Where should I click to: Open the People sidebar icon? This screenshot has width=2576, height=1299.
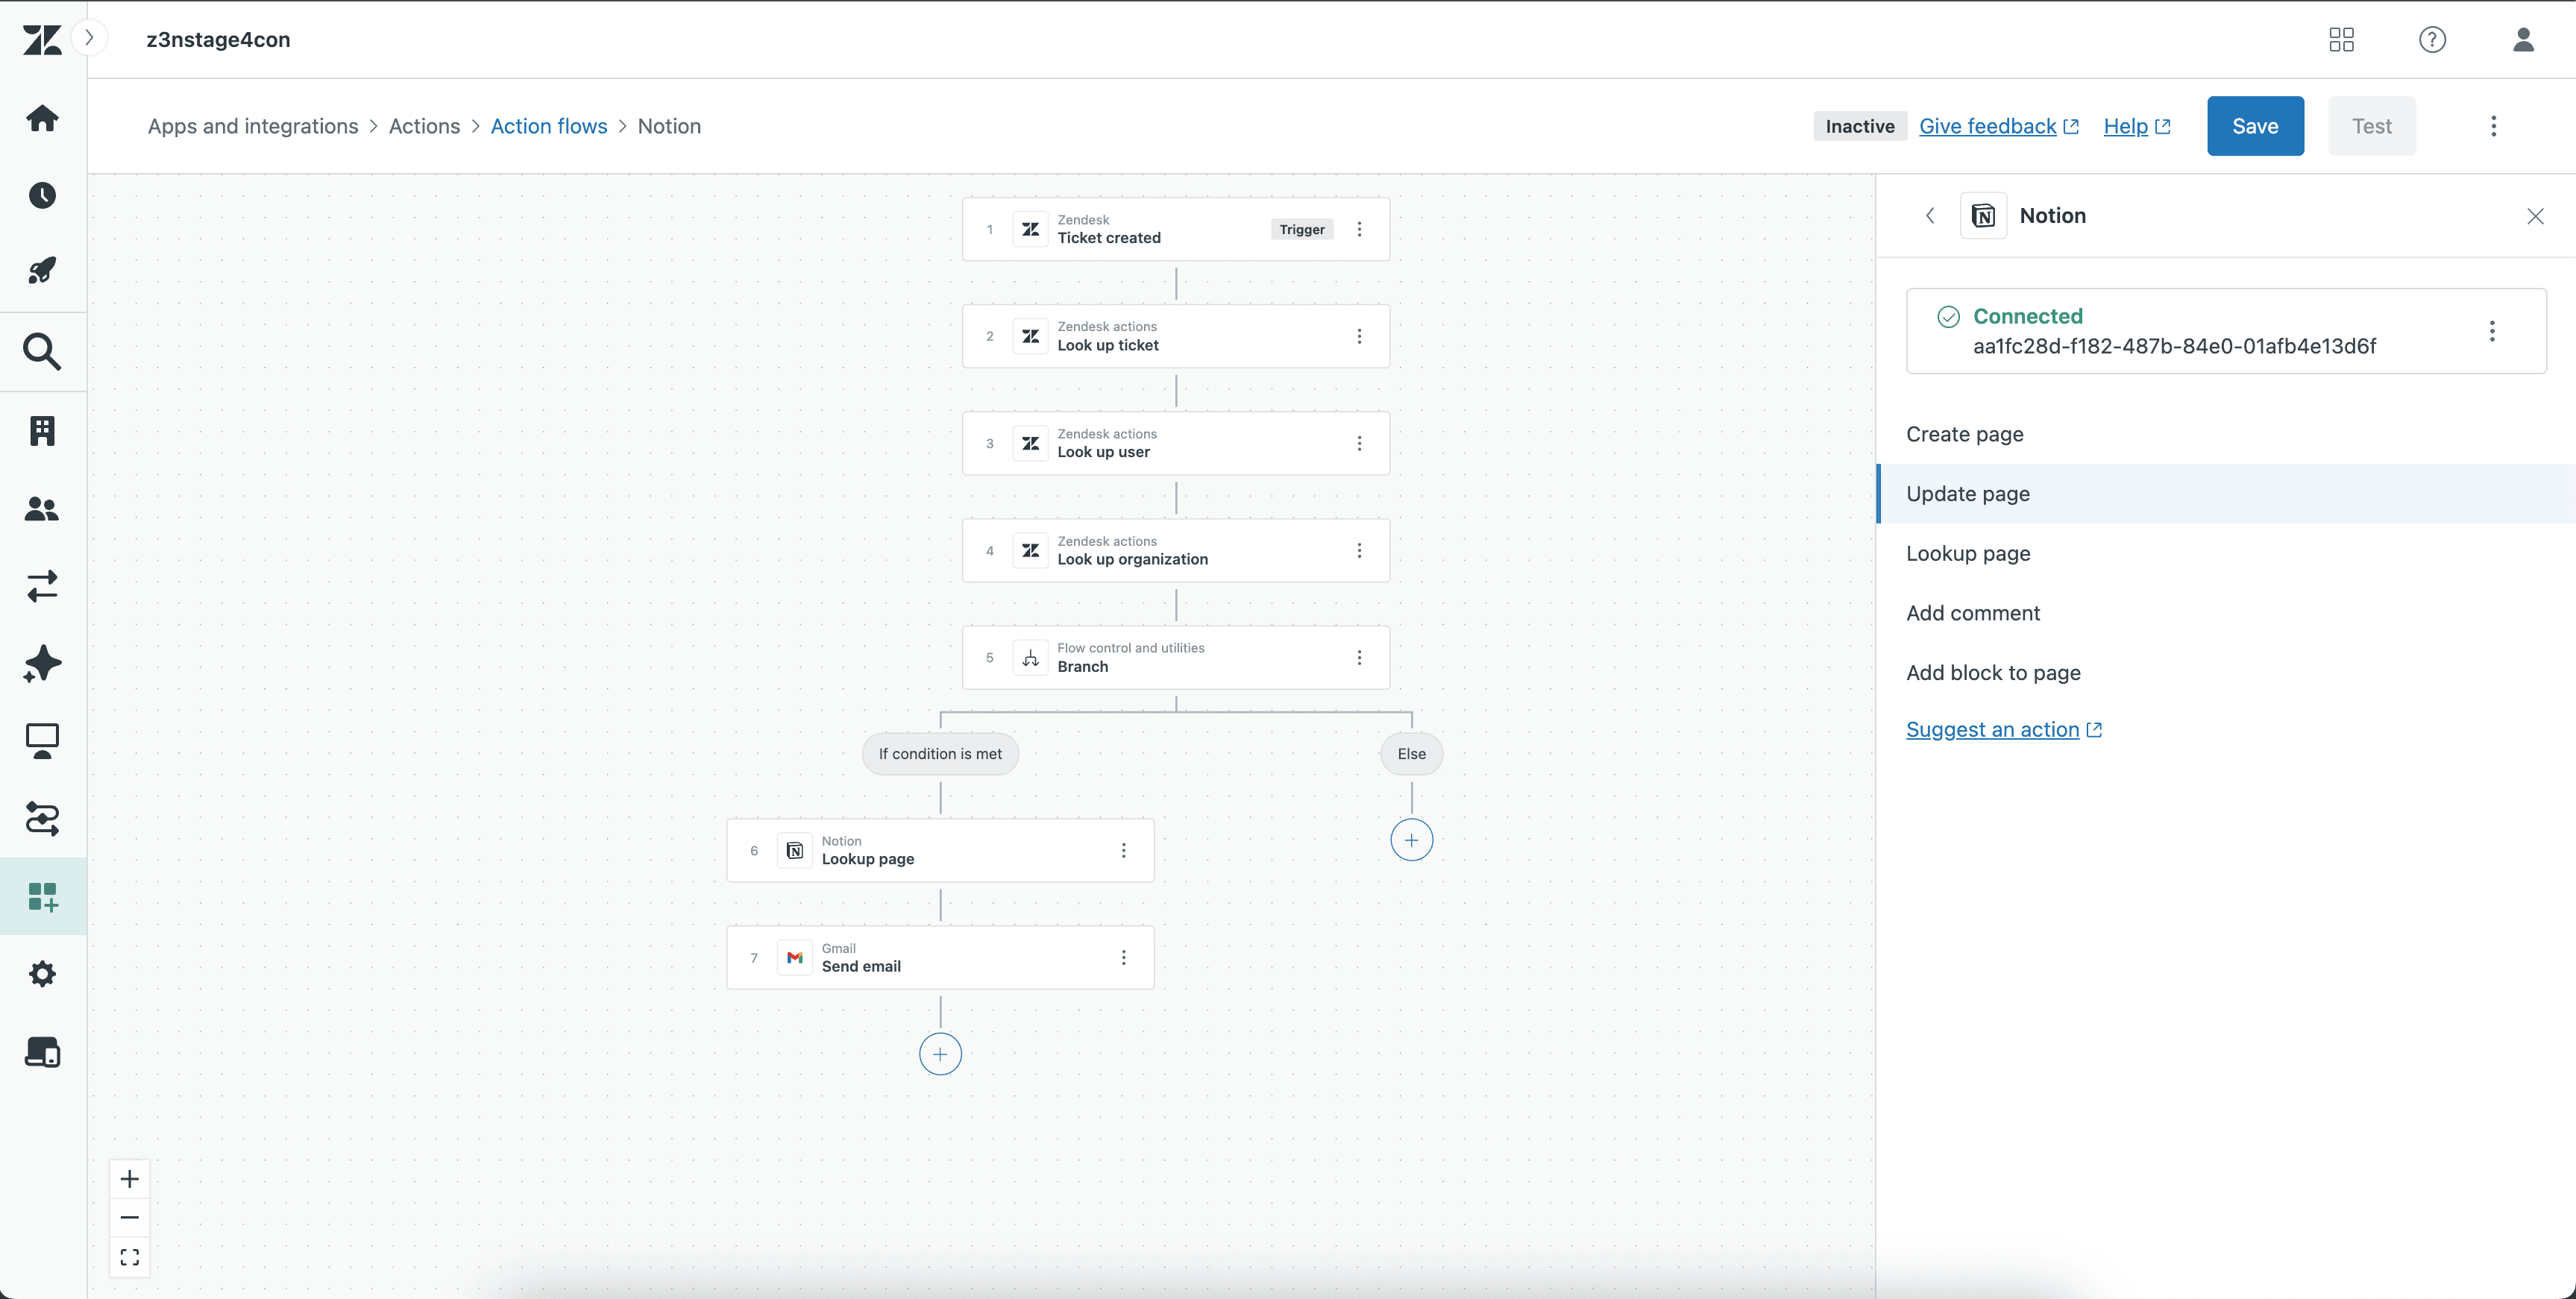(x=42, y=509)
